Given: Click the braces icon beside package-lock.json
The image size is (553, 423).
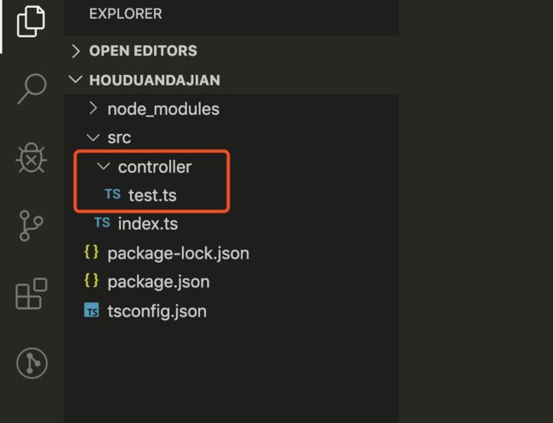Looking at the screenshot, I should [x=91, y=252].
